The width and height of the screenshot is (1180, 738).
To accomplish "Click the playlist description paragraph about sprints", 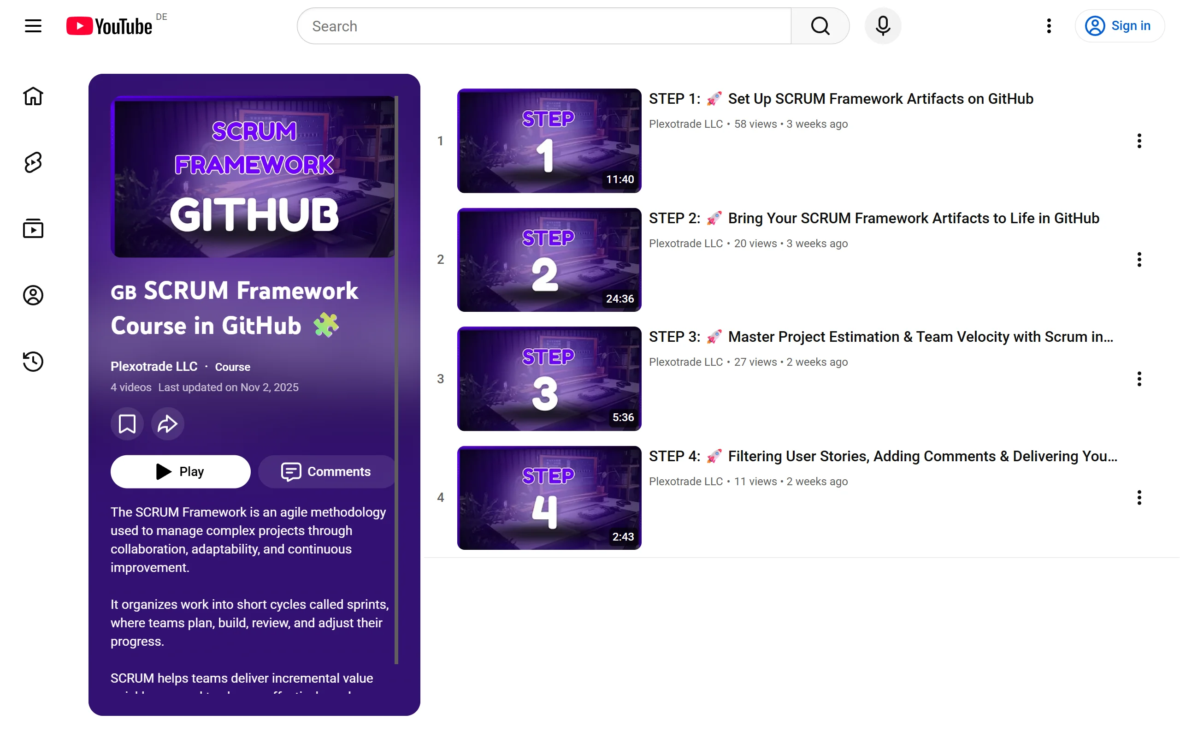I will click(250, 623).
